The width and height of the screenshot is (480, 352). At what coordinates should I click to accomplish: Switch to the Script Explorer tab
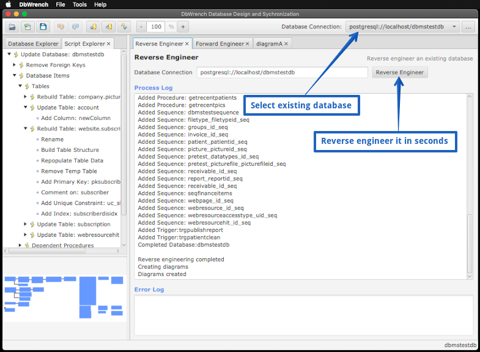(85, 44)
